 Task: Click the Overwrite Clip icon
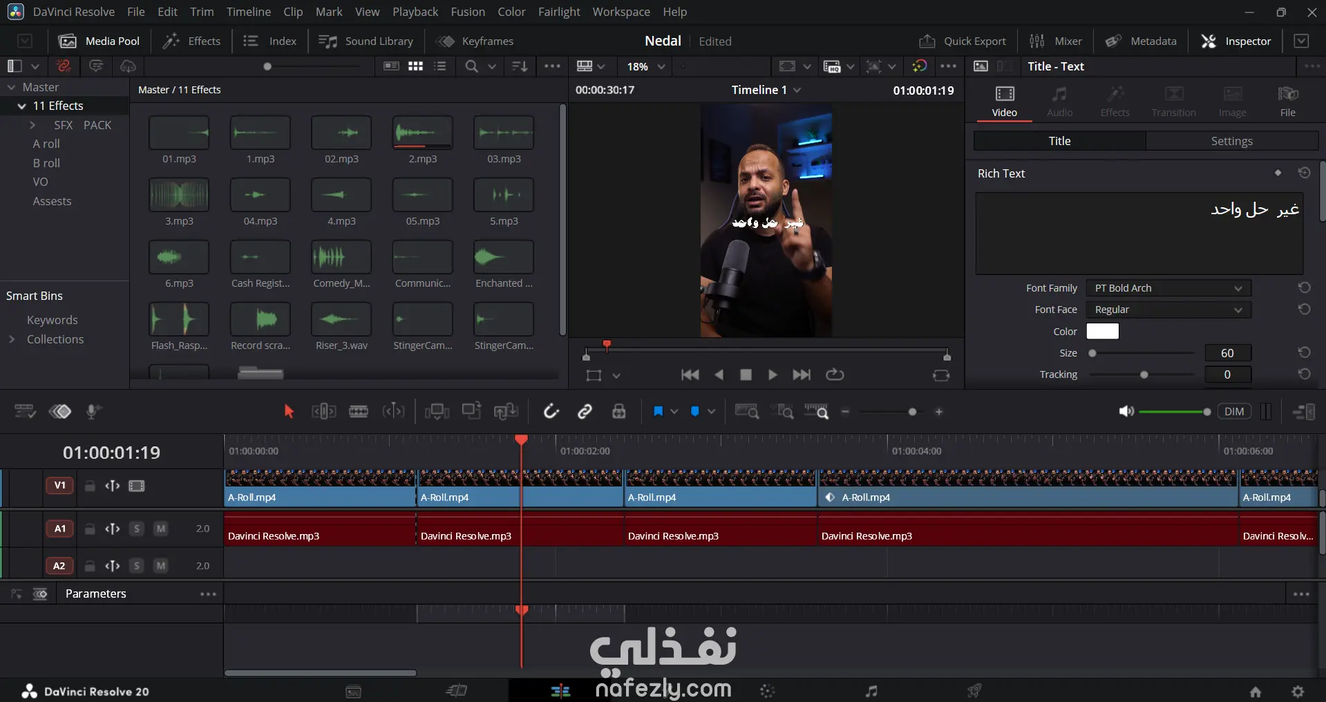tap(471, 411)
